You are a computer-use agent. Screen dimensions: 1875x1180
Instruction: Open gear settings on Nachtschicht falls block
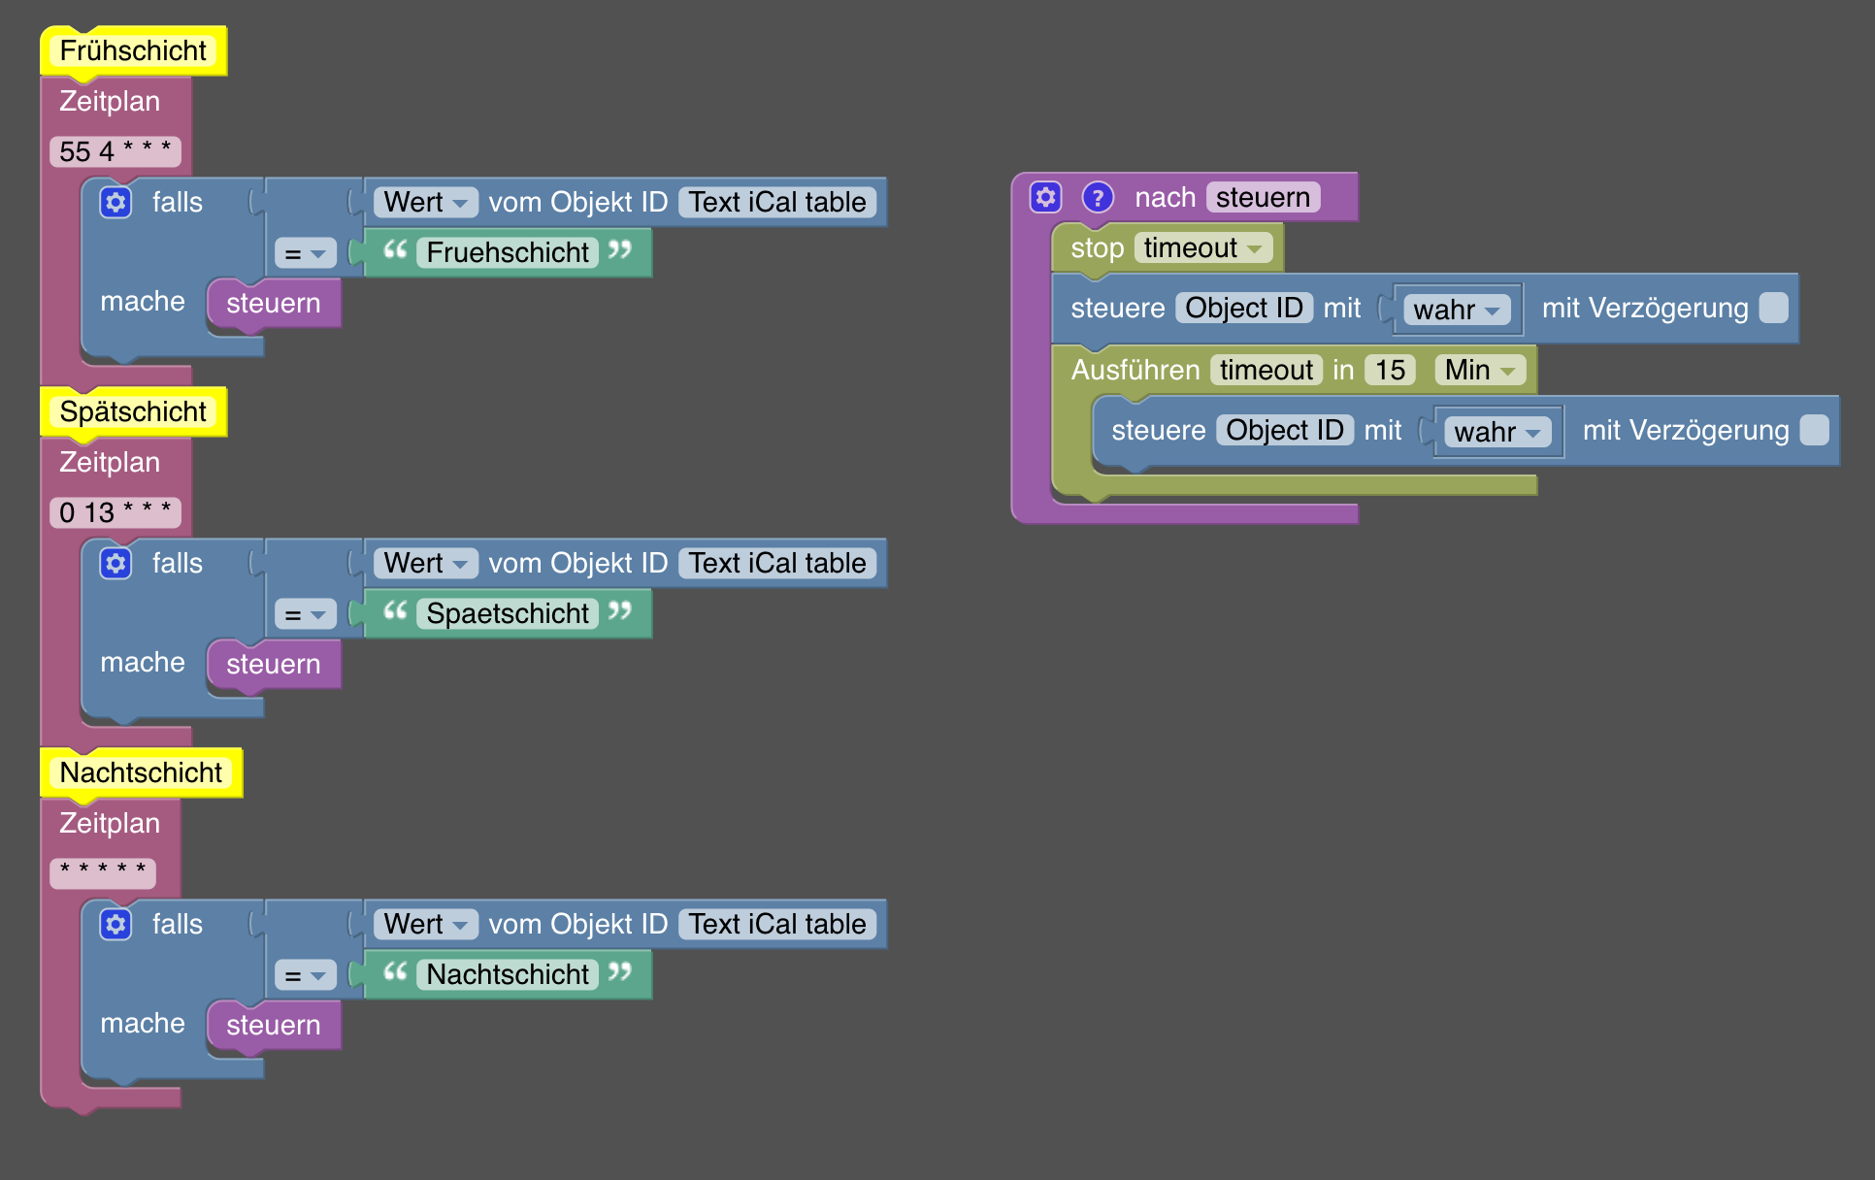tap(115, 925)
